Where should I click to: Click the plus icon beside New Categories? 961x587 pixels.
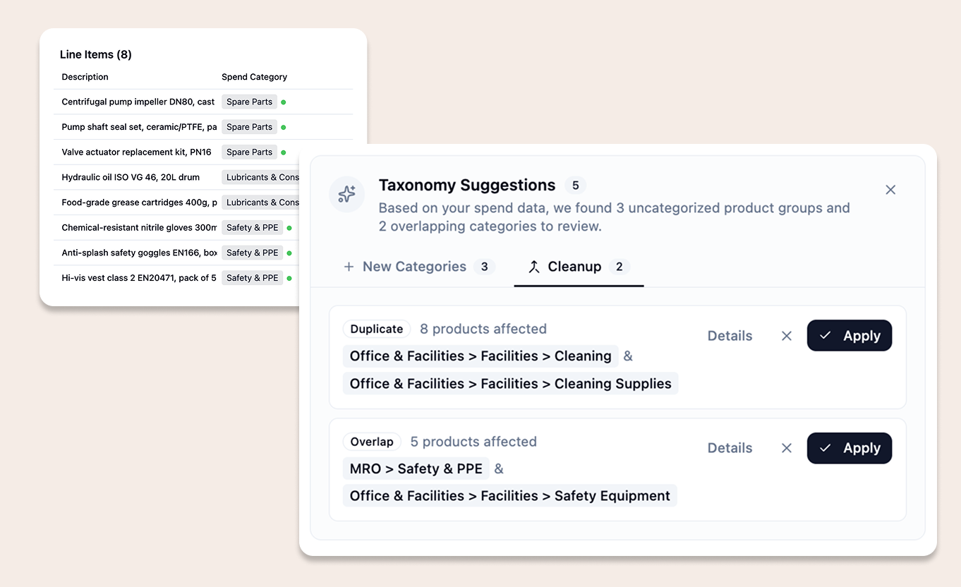(x=349, y=267)
